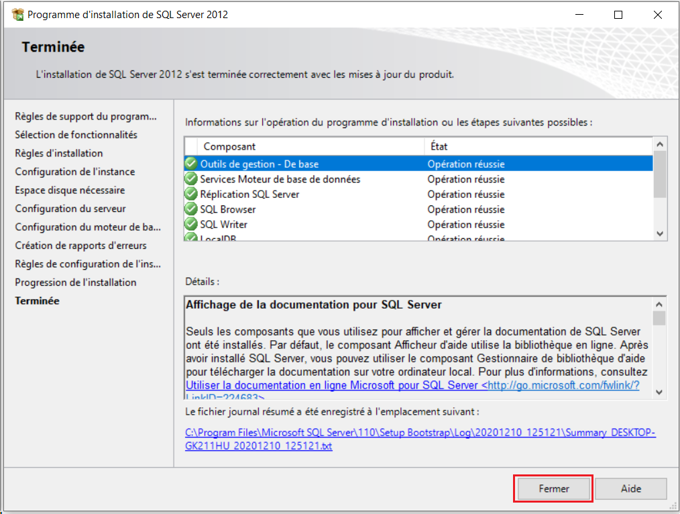Click the Aide button
This screenshot has width=680, height=514.
pyautogui.click(x=631, y=489)
